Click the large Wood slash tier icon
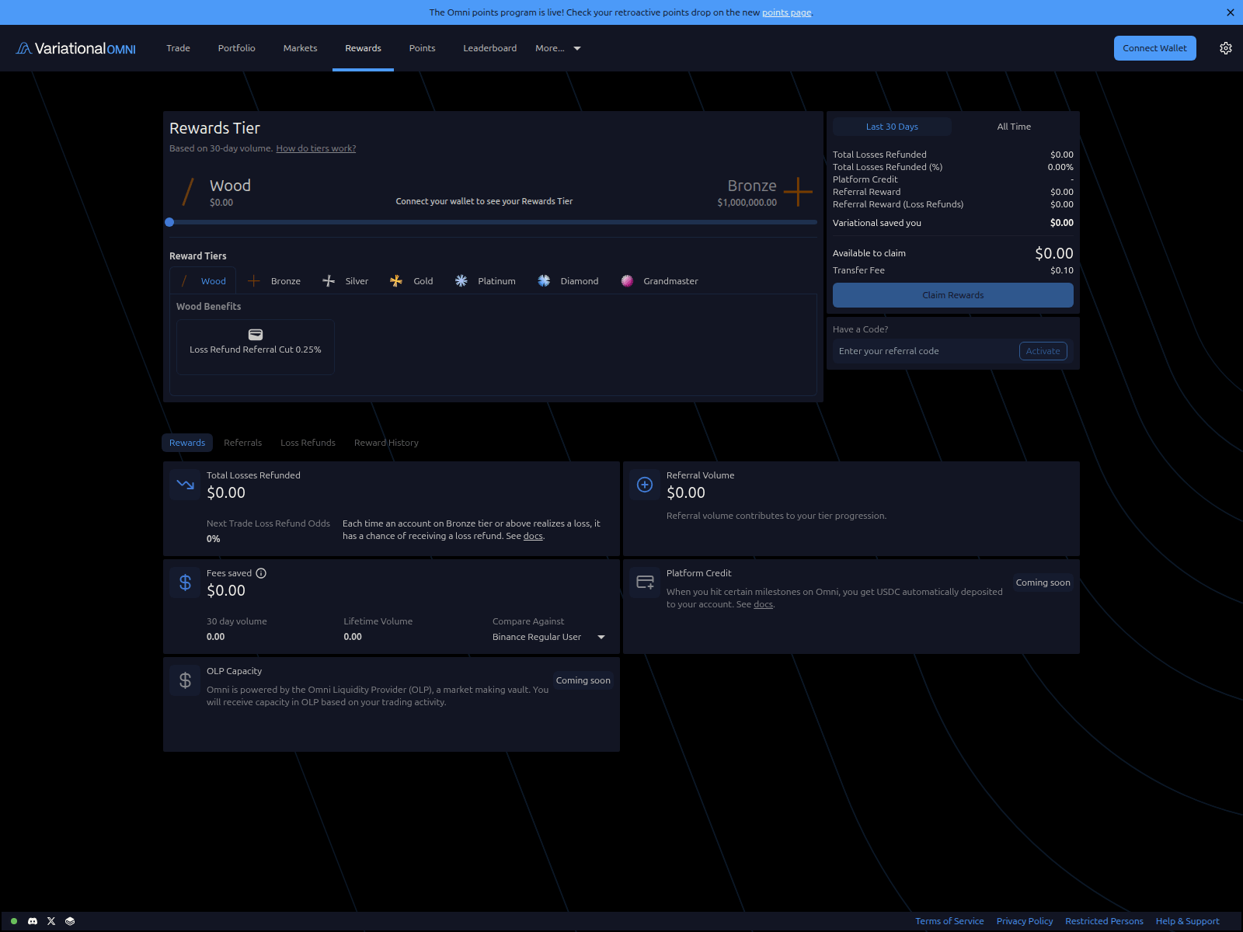The height and width of the screenshot is (932, 1243). (188, 192)
